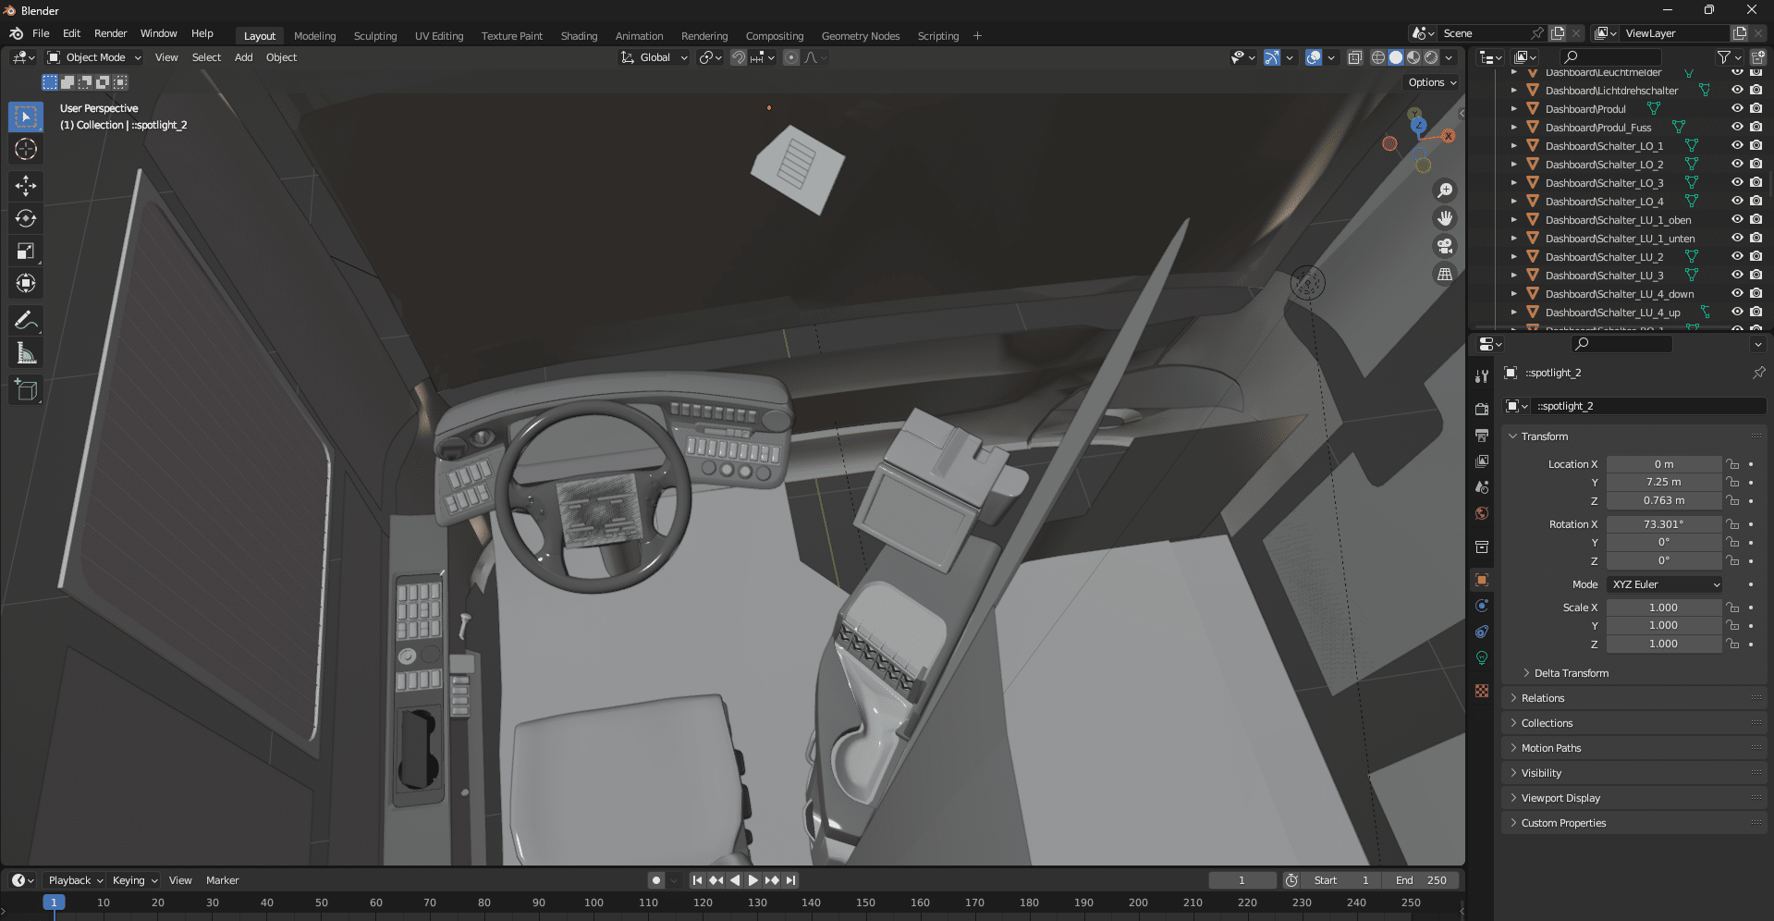
Task: Switch to the Shading workspace tab
Action: pyautogui.click(x=579, y=36)
